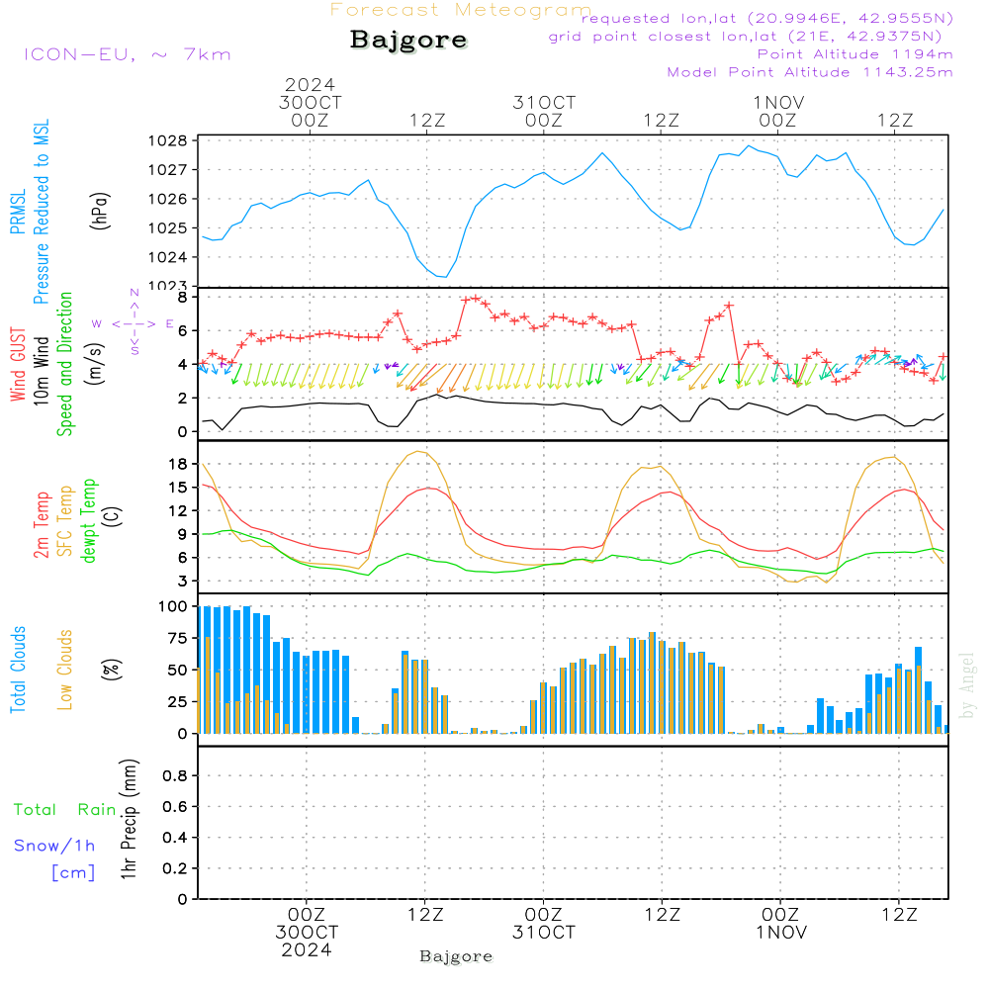
Task: Click the small 'Bajgore' caption below the charts
Action: click(x=456, y=956)
